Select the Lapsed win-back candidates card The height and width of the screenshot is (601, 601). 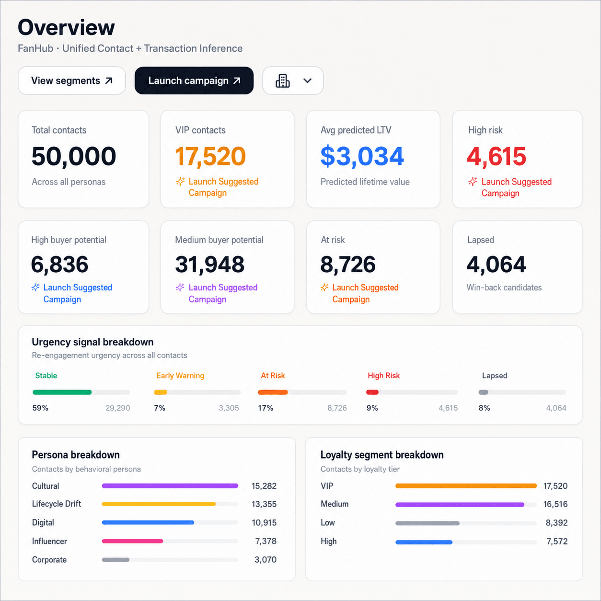517,267
